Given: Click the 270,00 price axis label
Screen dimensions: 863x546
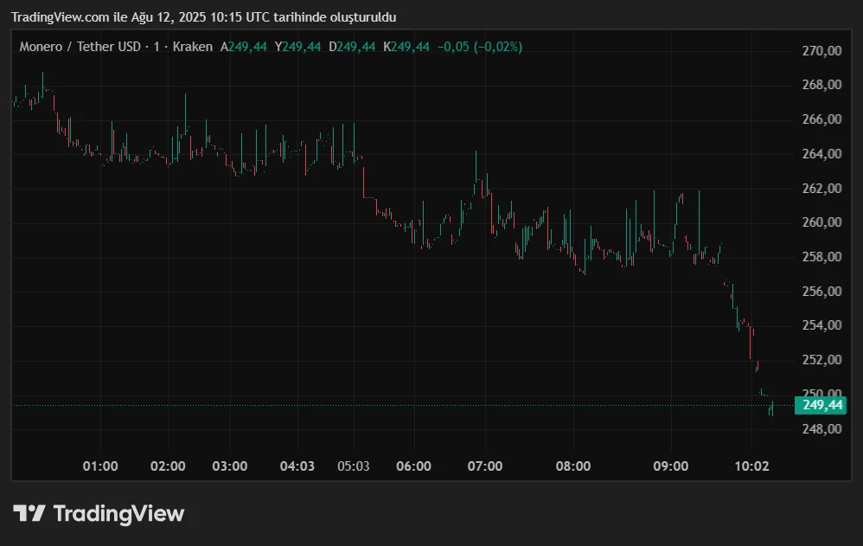Looking at the screenshot, I should coord(821,51).
